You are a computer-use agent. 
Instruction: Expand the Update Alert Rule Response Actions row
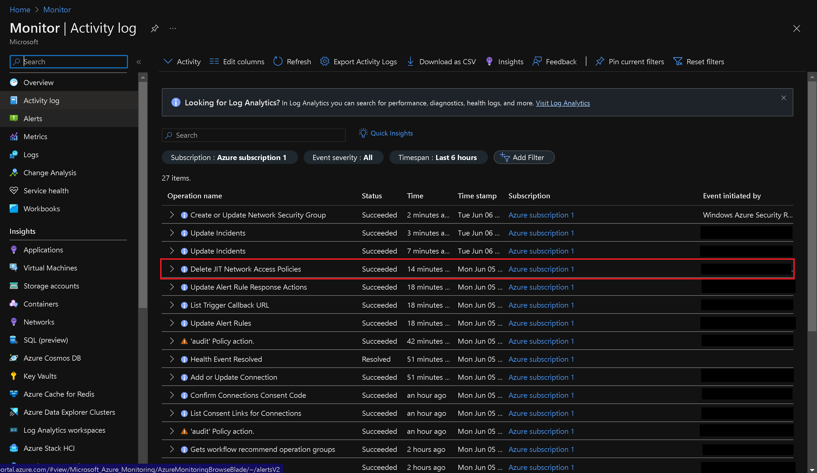pyautogui.click(x=172, y=287)
